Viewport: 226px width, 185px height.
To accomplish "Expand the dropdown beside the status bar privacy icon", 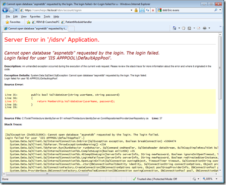I will 198,179.
